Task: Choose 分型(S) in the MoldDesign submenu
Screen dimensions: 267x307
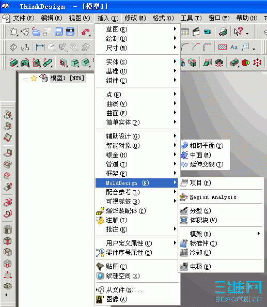Action: 221,211
